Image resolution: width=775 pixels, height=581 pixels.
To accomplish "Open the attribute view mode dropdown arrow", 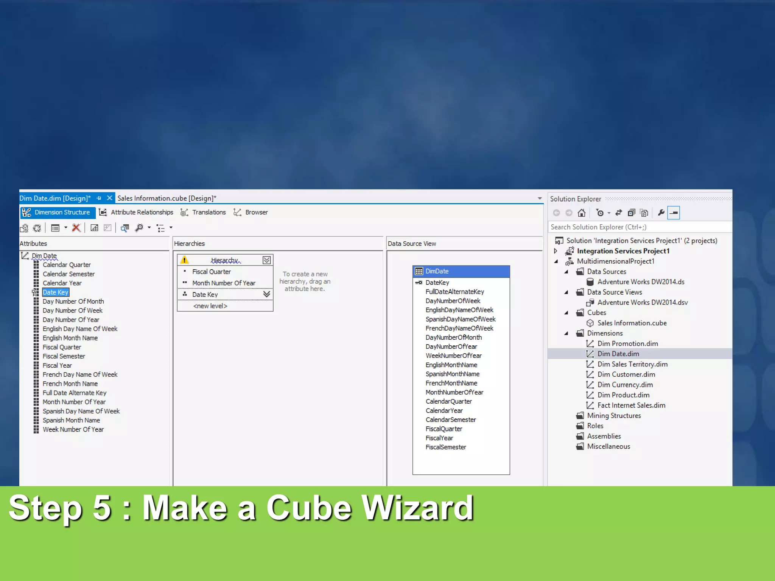I will pos(65,228).
